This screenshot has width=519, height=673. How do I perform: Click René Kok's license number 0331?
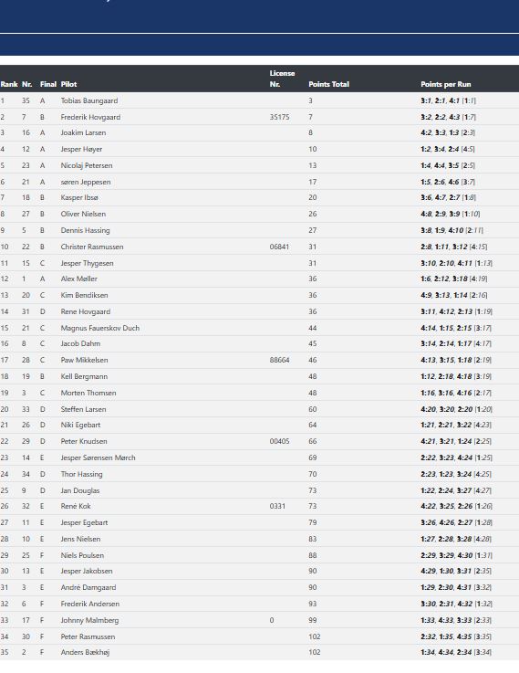tap(277, 506)
